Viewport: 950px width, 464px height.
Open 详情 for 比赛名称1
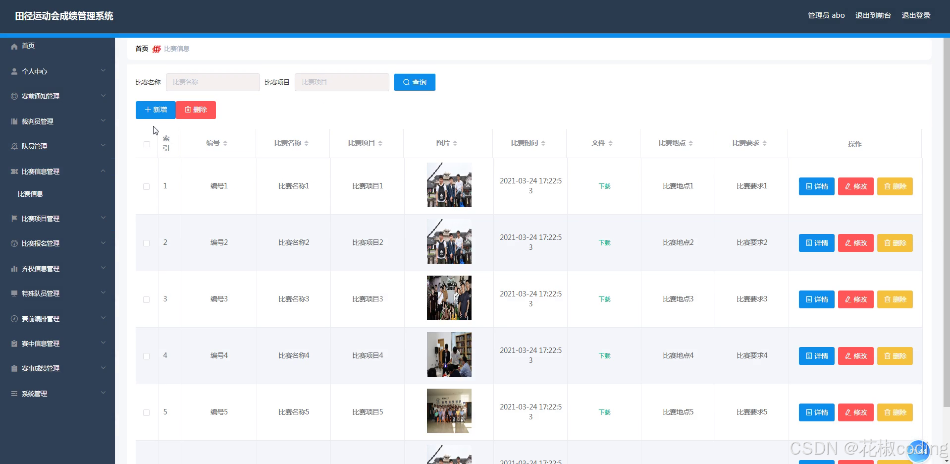[x=817, y=186]
